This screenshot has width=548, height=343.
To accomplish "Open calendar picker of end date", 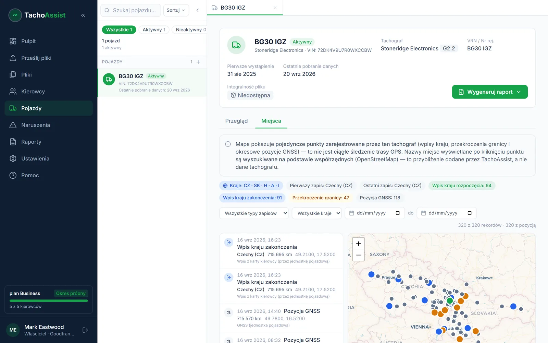I will point(470,213).
